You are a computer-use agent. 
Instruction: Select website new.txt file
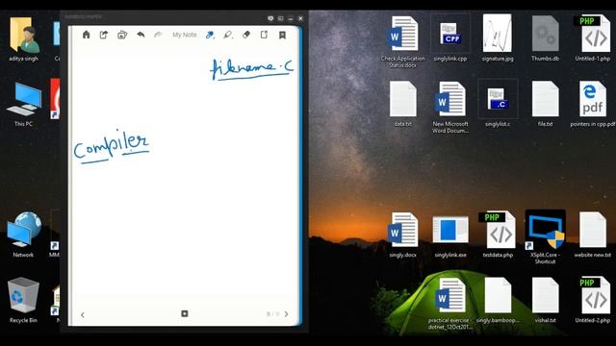tap(593, 235)
